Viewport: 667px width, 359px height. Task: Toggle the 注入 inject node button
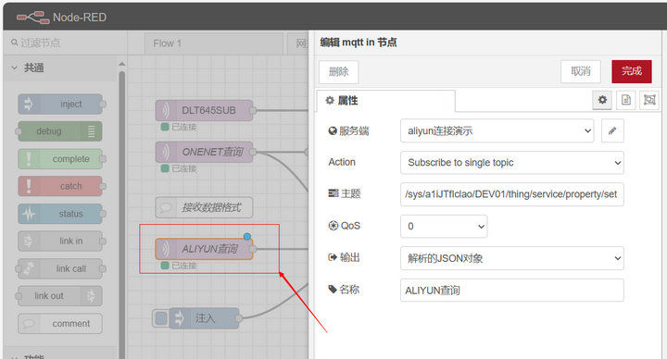(x=161, y=318)
